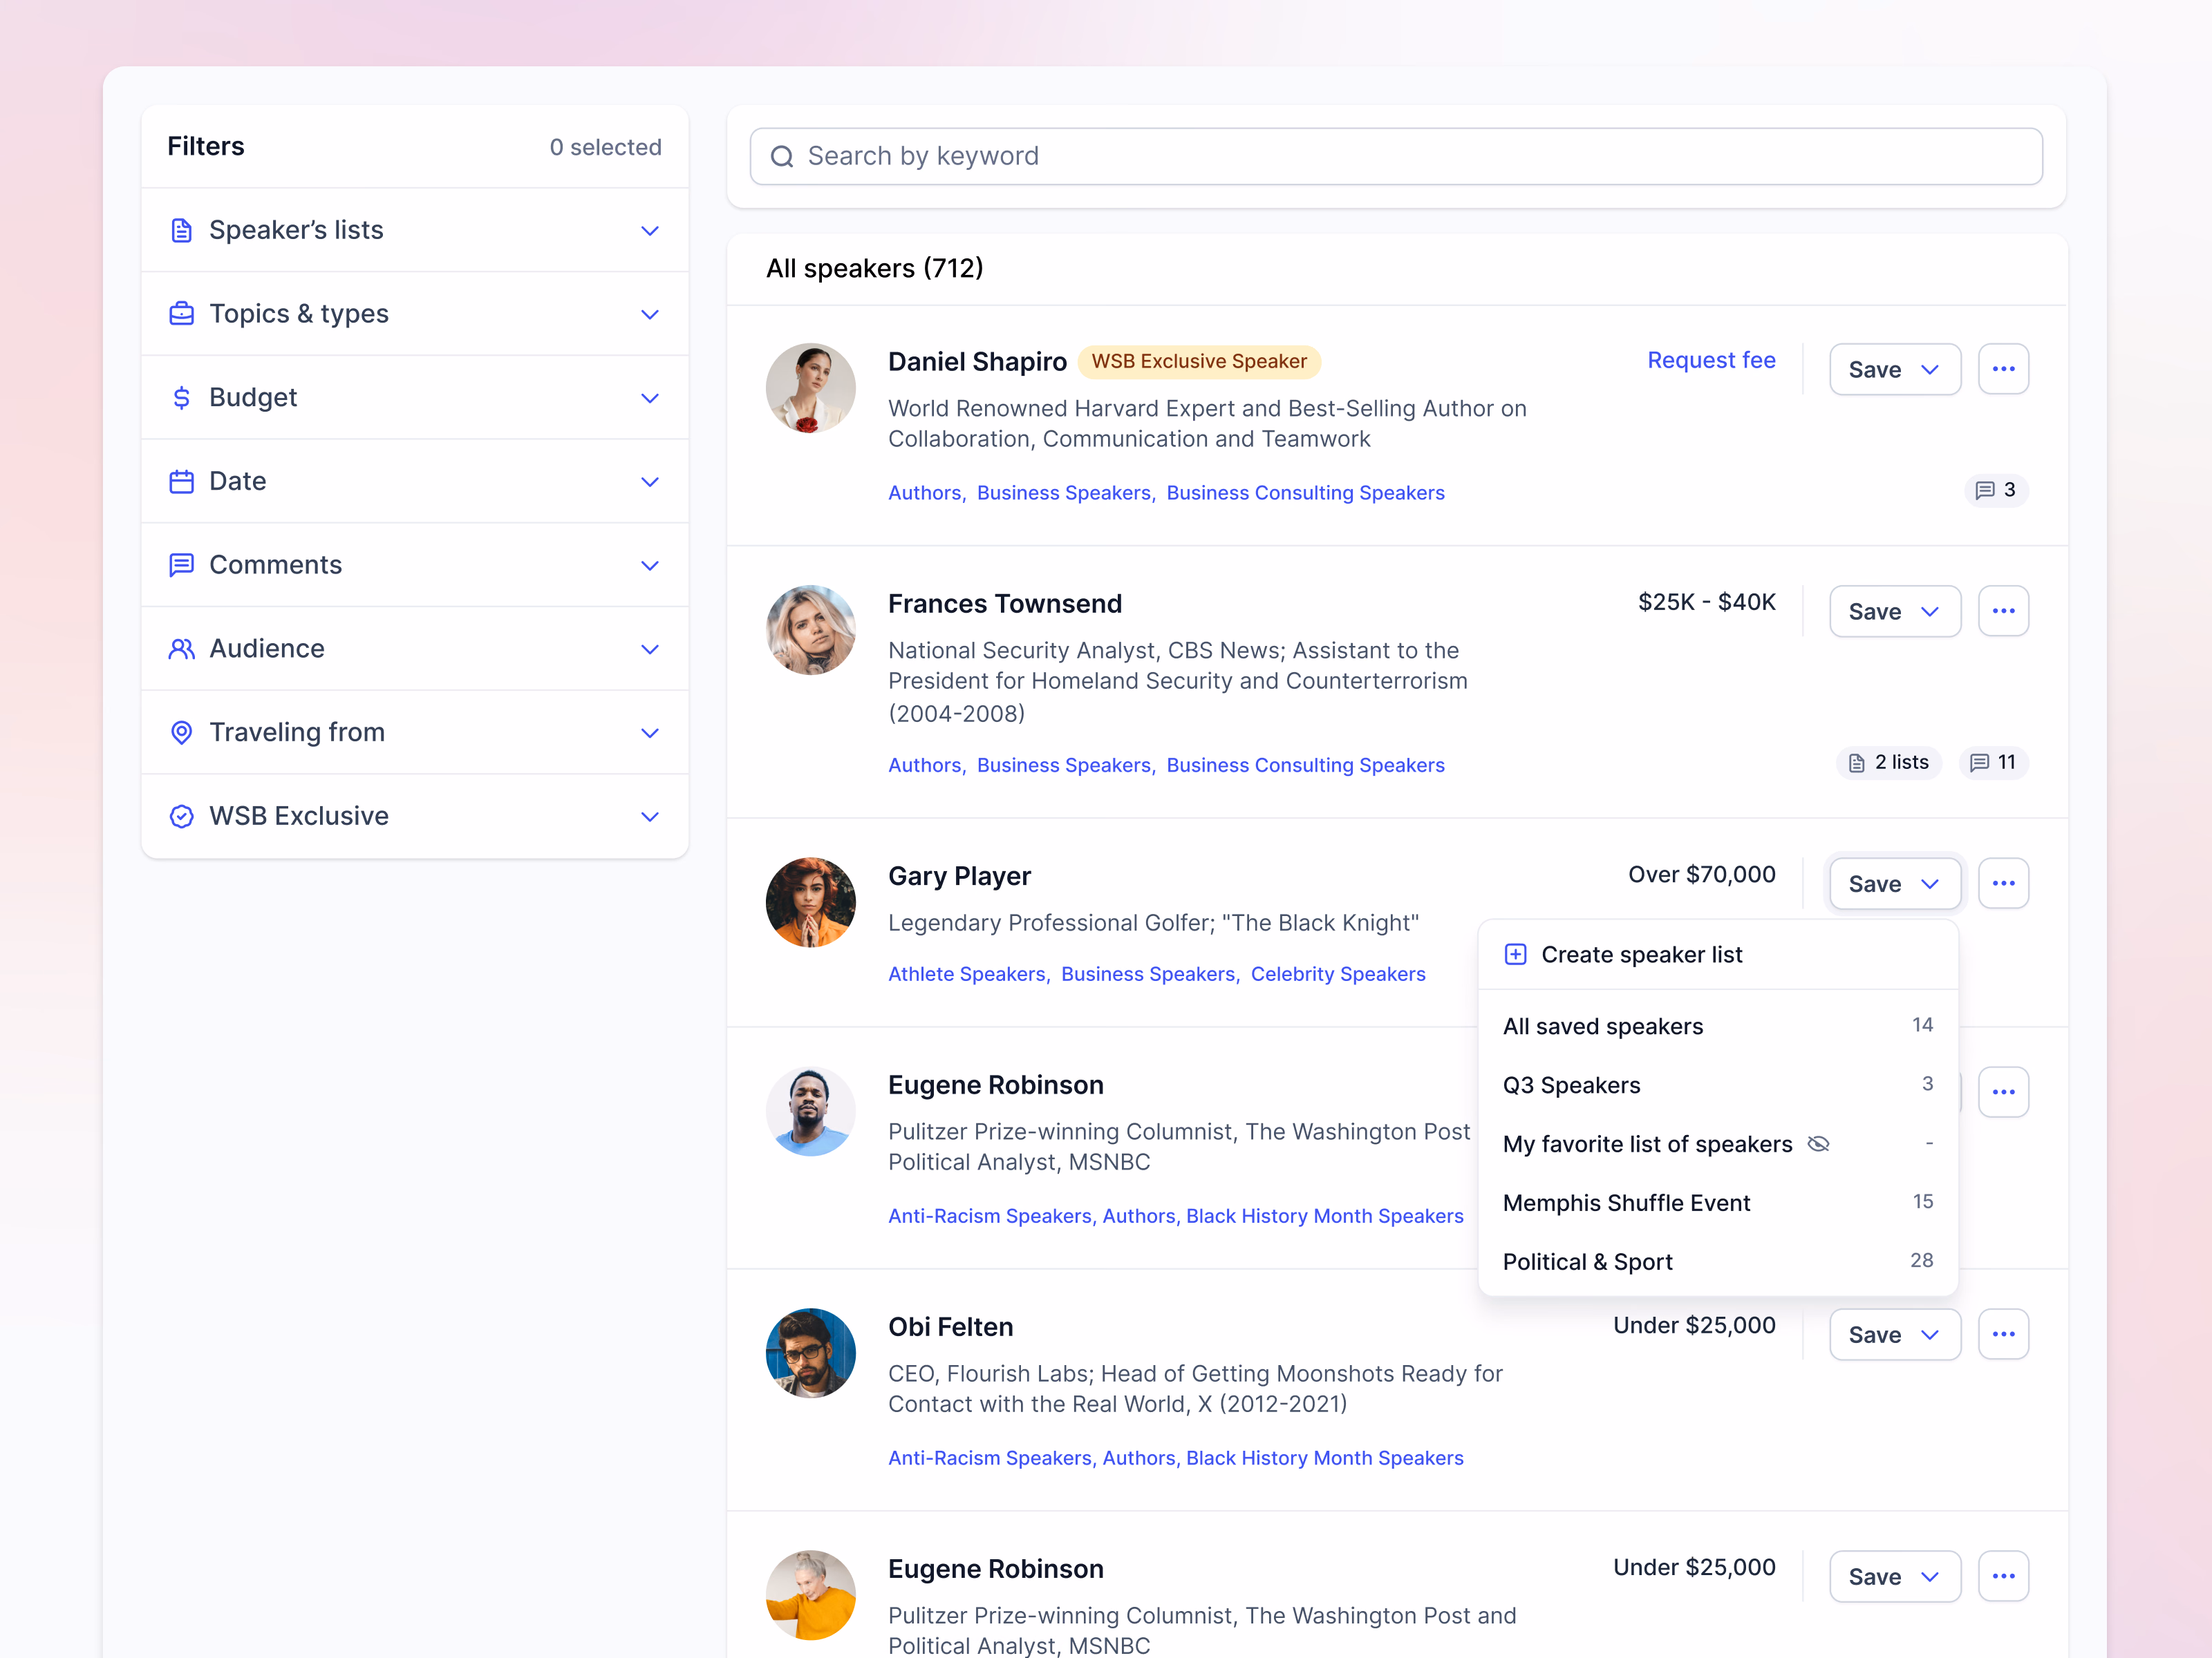Viewport: 2212px width, 1658px height.
Task: Click the Speaker's lists document icon
Action: pos(181,231)
